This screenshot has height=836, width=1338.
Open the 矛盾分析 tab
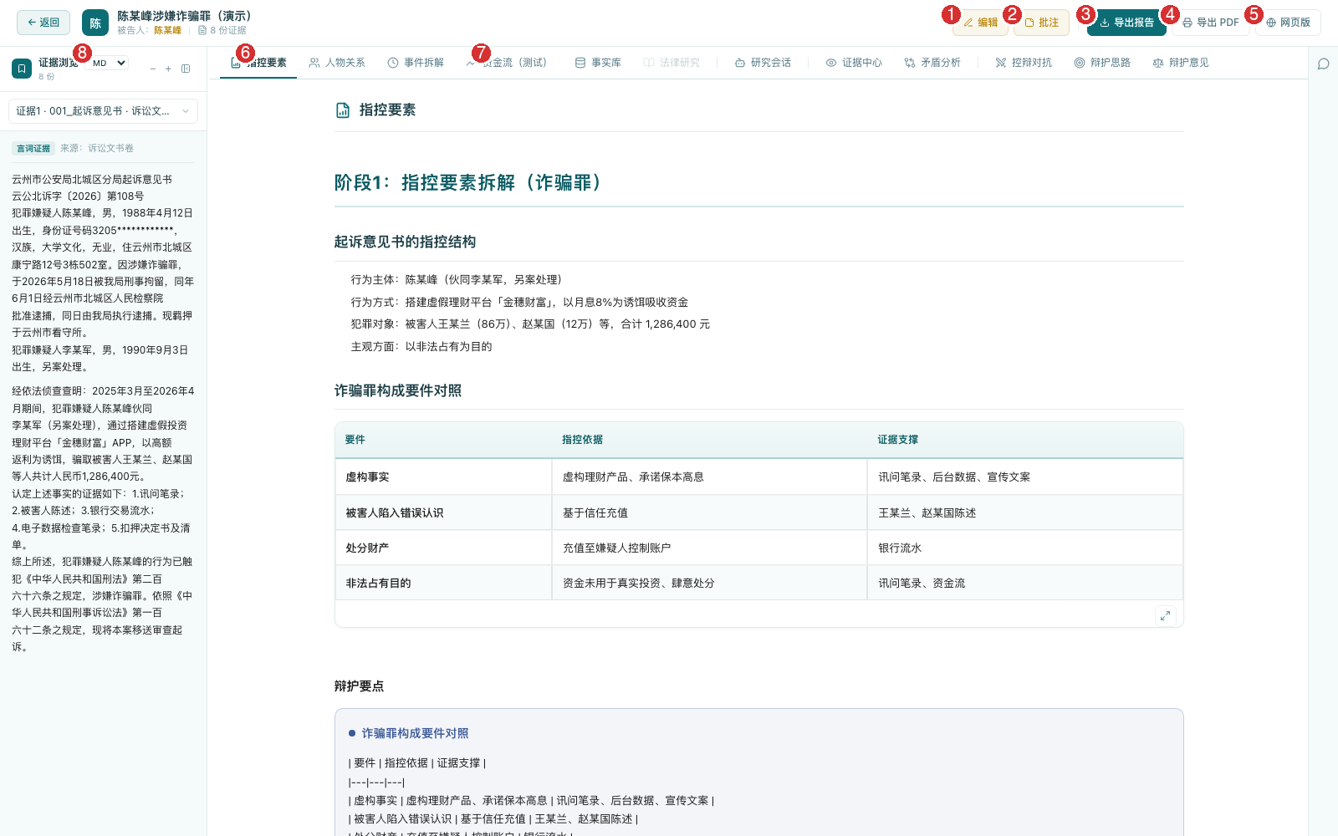point(932,63)
